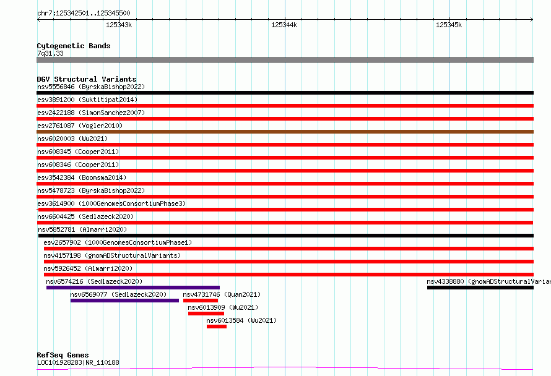551x376 pixels.
Task: Click the left arrow of the chromosome ruler
Action: pyautogui.click(x=38, y=20)
